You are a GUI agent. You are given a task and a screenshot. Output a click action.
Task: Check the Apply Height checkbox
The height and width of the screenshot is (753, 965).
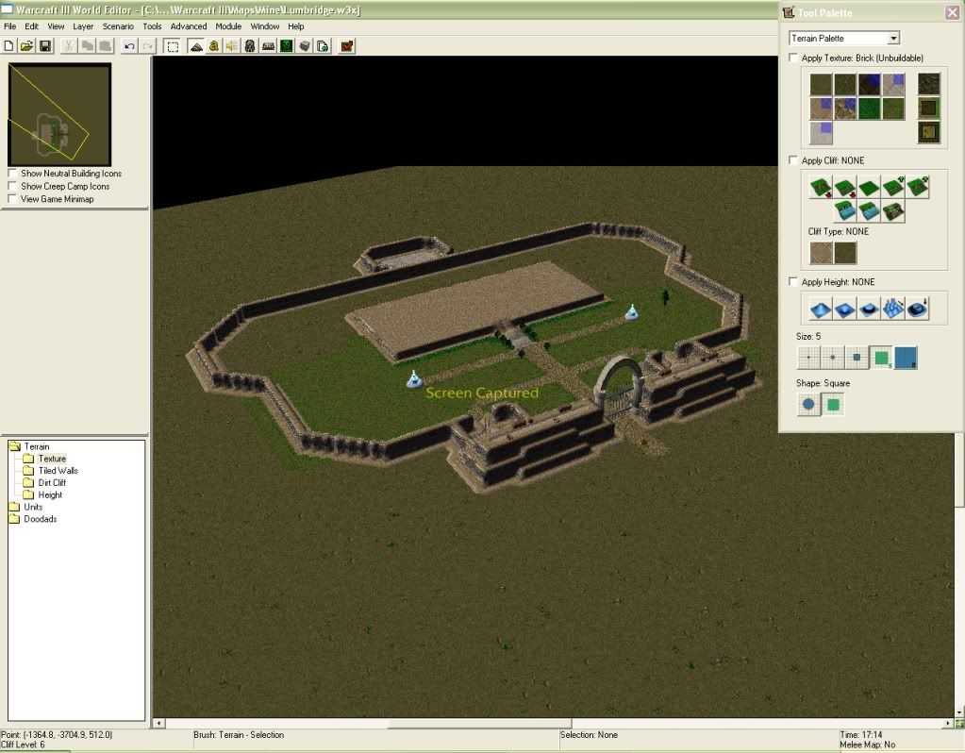click(x=793, y=281)
